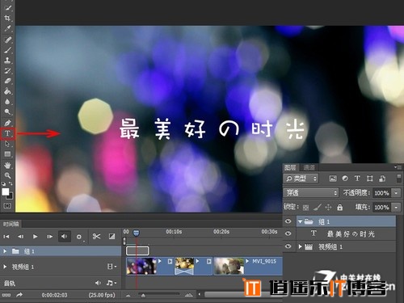The image size is (404, 303).
Task: Click the timeline zoom slider handle
Action: click(x=143, y=296)
